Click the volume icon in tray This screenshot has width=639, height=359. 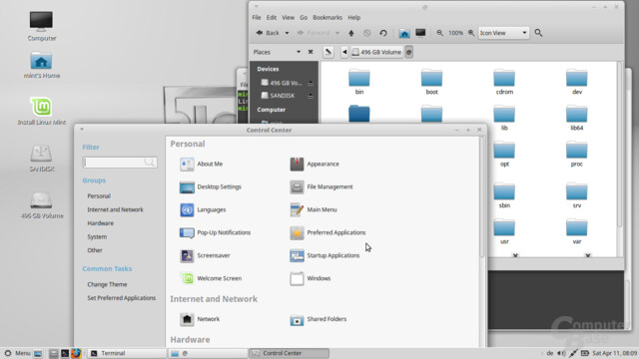[561, 353]
